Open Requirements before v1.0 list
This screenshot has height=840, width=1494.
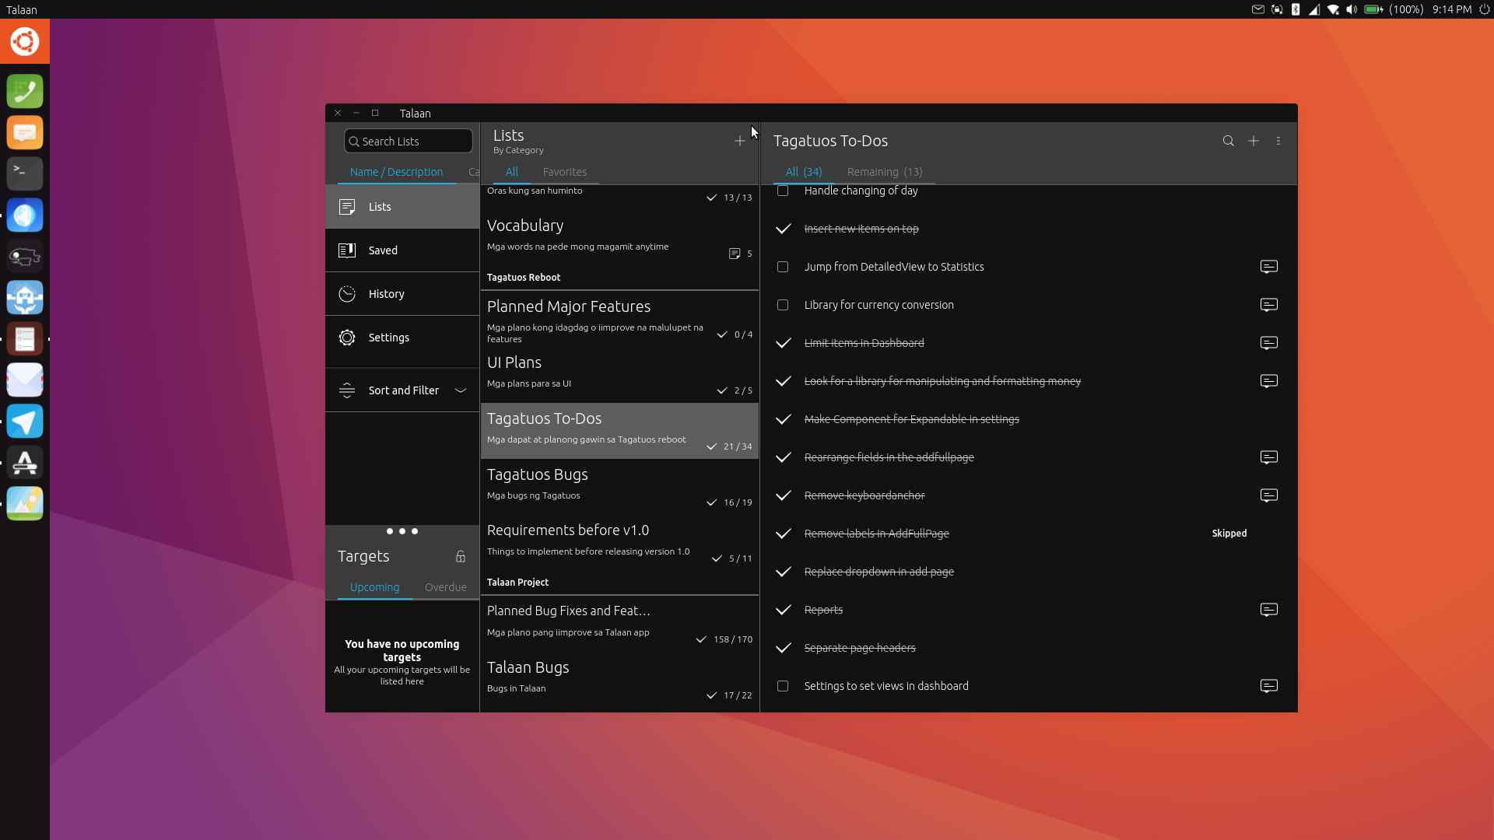coord(619,543)
